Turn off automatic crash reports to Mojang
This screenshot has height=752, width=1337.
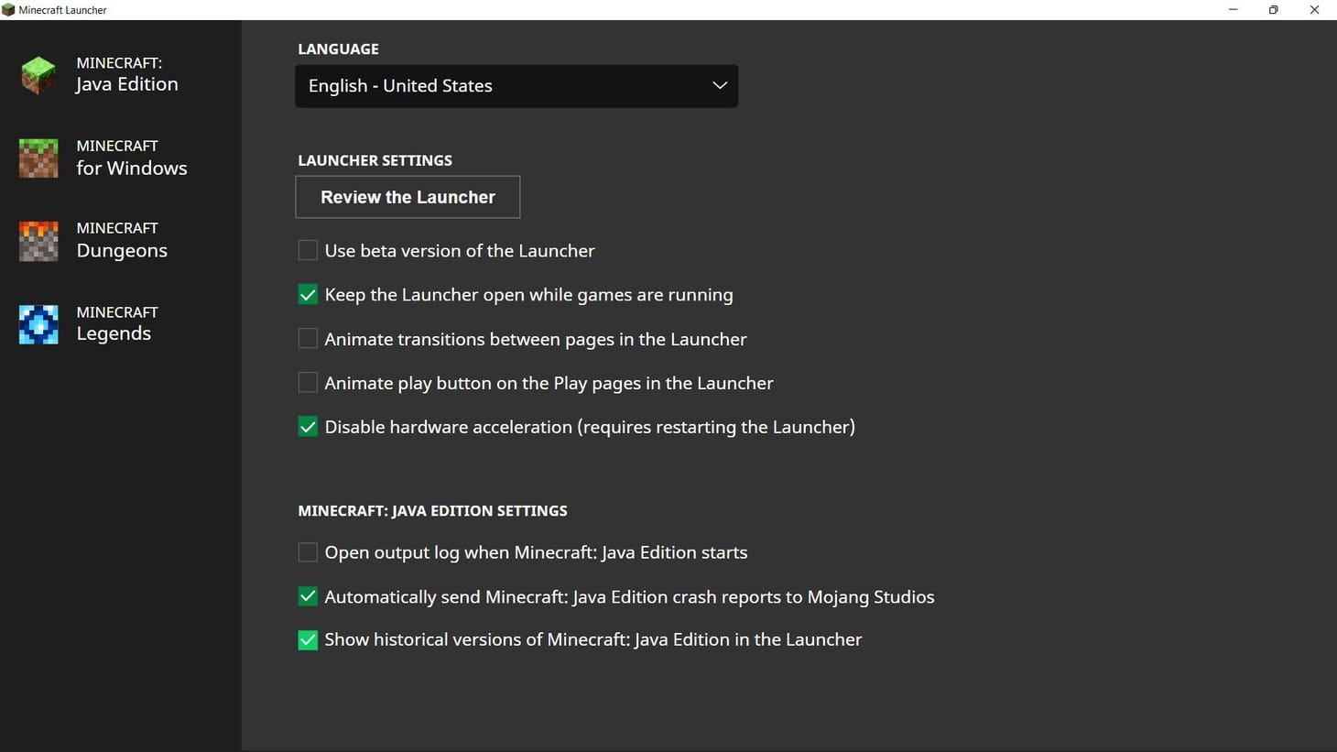pyautogui.click(x=308, y=596)
